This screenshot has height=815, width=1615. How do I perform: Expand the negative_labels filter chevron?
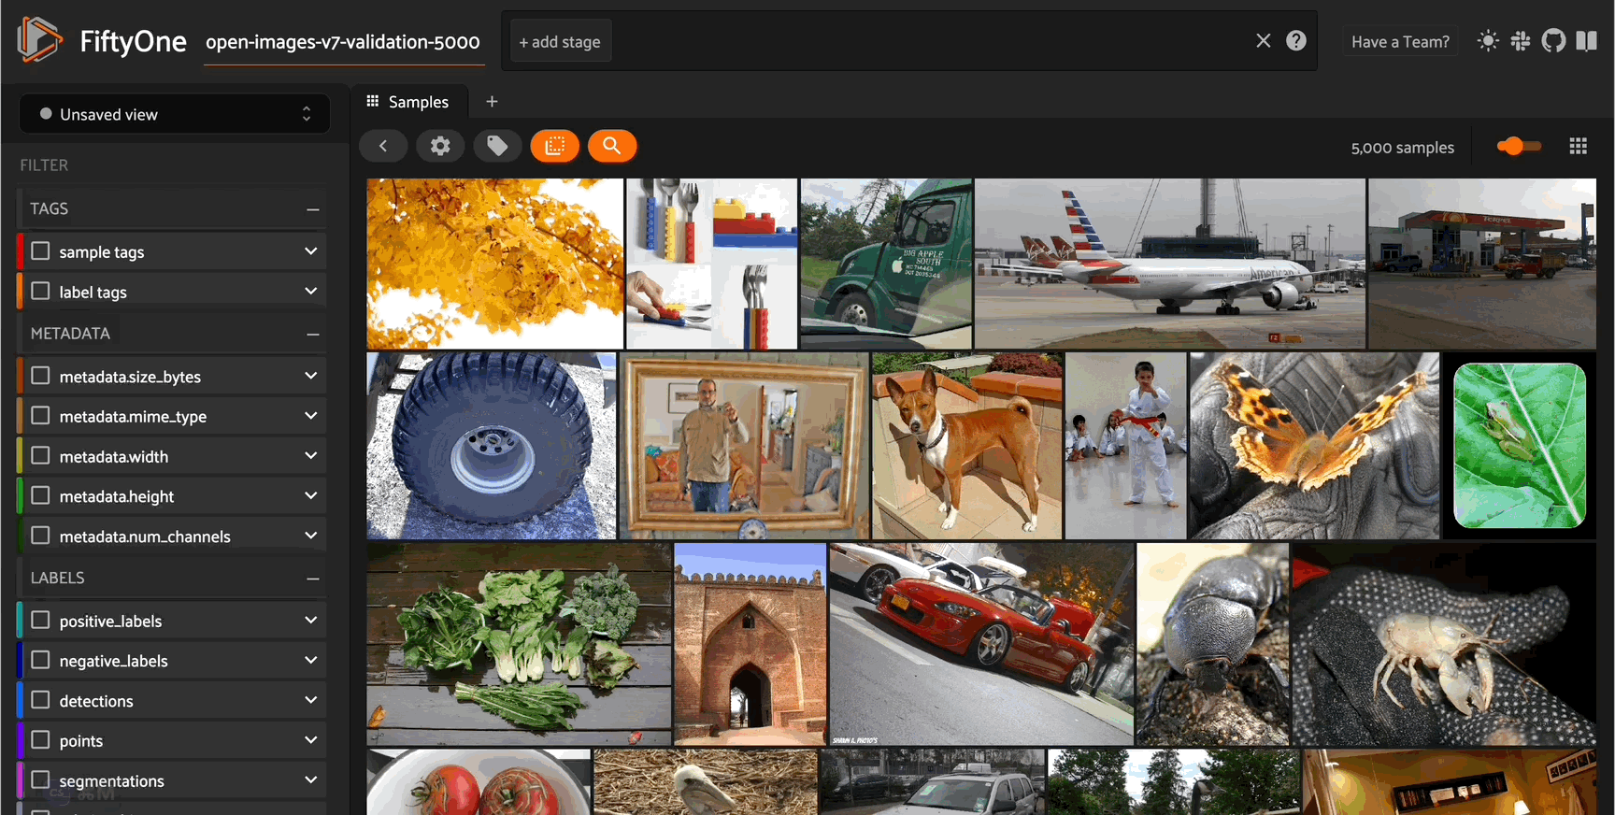tap(311, 660)
